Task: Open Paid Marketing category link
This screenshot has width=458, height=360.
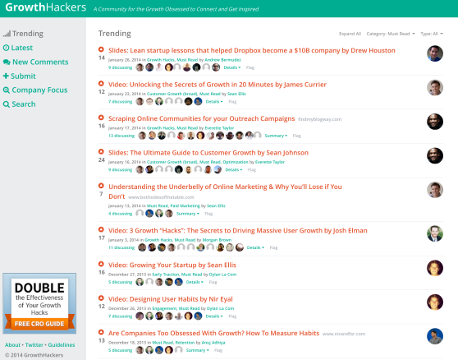Action: click(185, 205)
